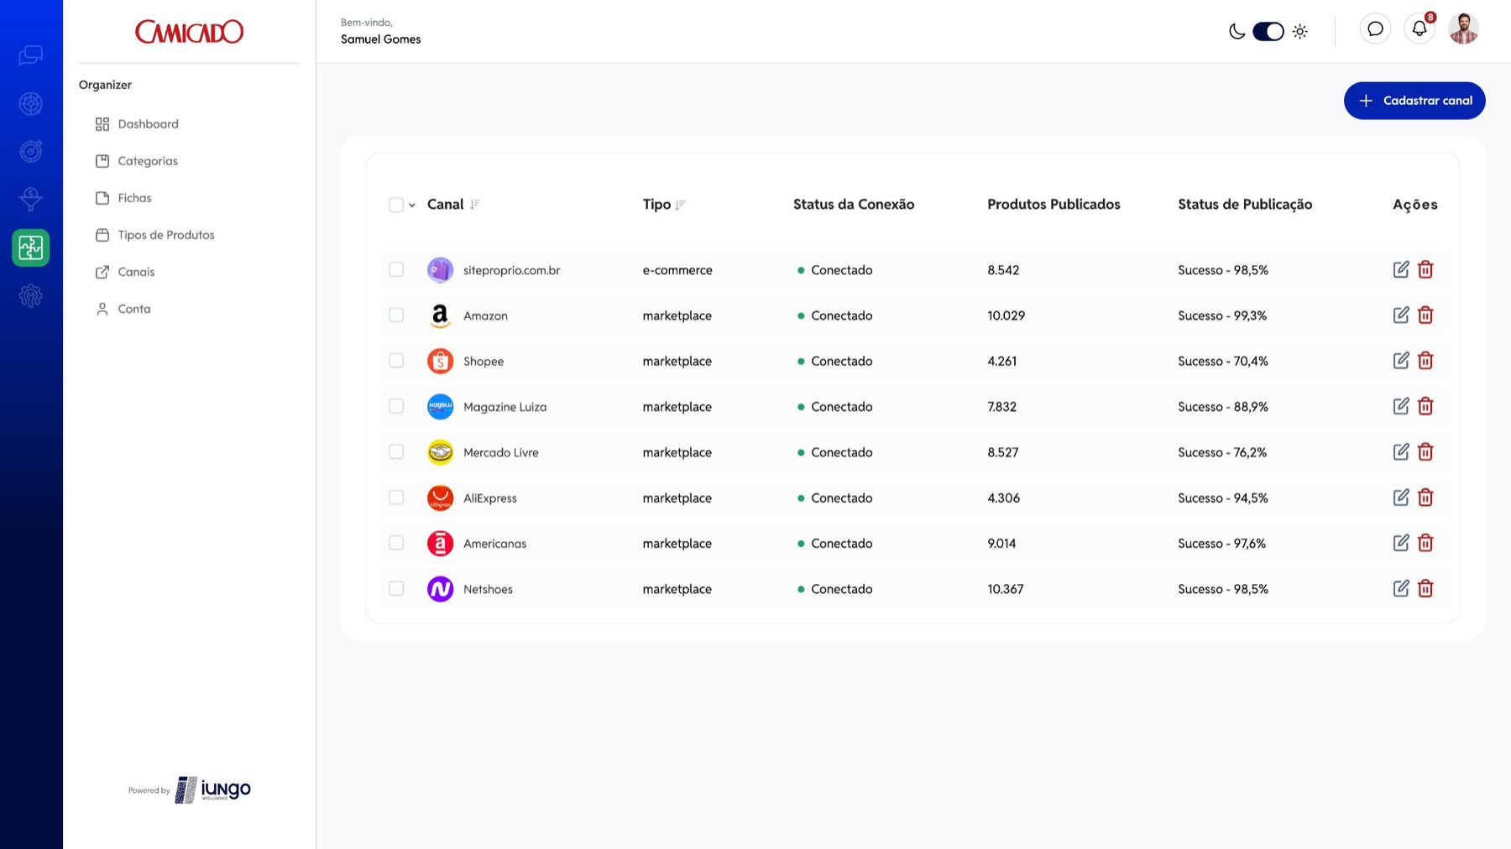Screen dimensions: 1511x849
Task: Delete the Mercado Livre channel
Action: point(1425,451)
